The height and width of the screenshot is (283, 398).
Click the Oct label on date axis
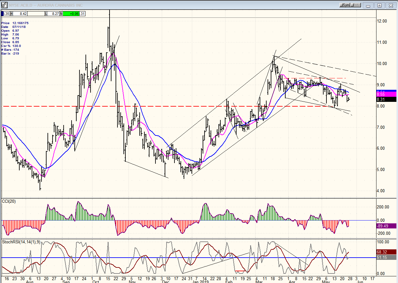click(95, 281)
